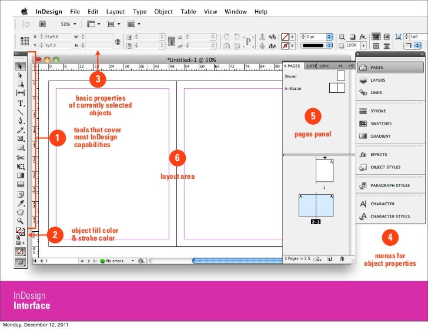The image size is (428, 330).
Task: Open the Pages panel flyout menu
Action: (x=351, y=66)
